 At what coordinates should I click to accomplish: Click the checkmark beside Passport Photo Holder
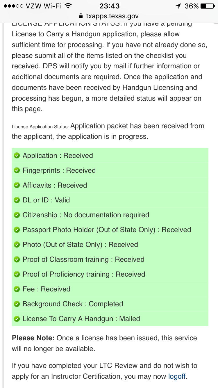point(17,230)
